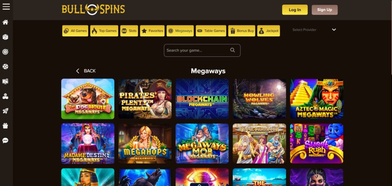Open the gift box promotions icon
392x186 pixels.
pos(5,126)
